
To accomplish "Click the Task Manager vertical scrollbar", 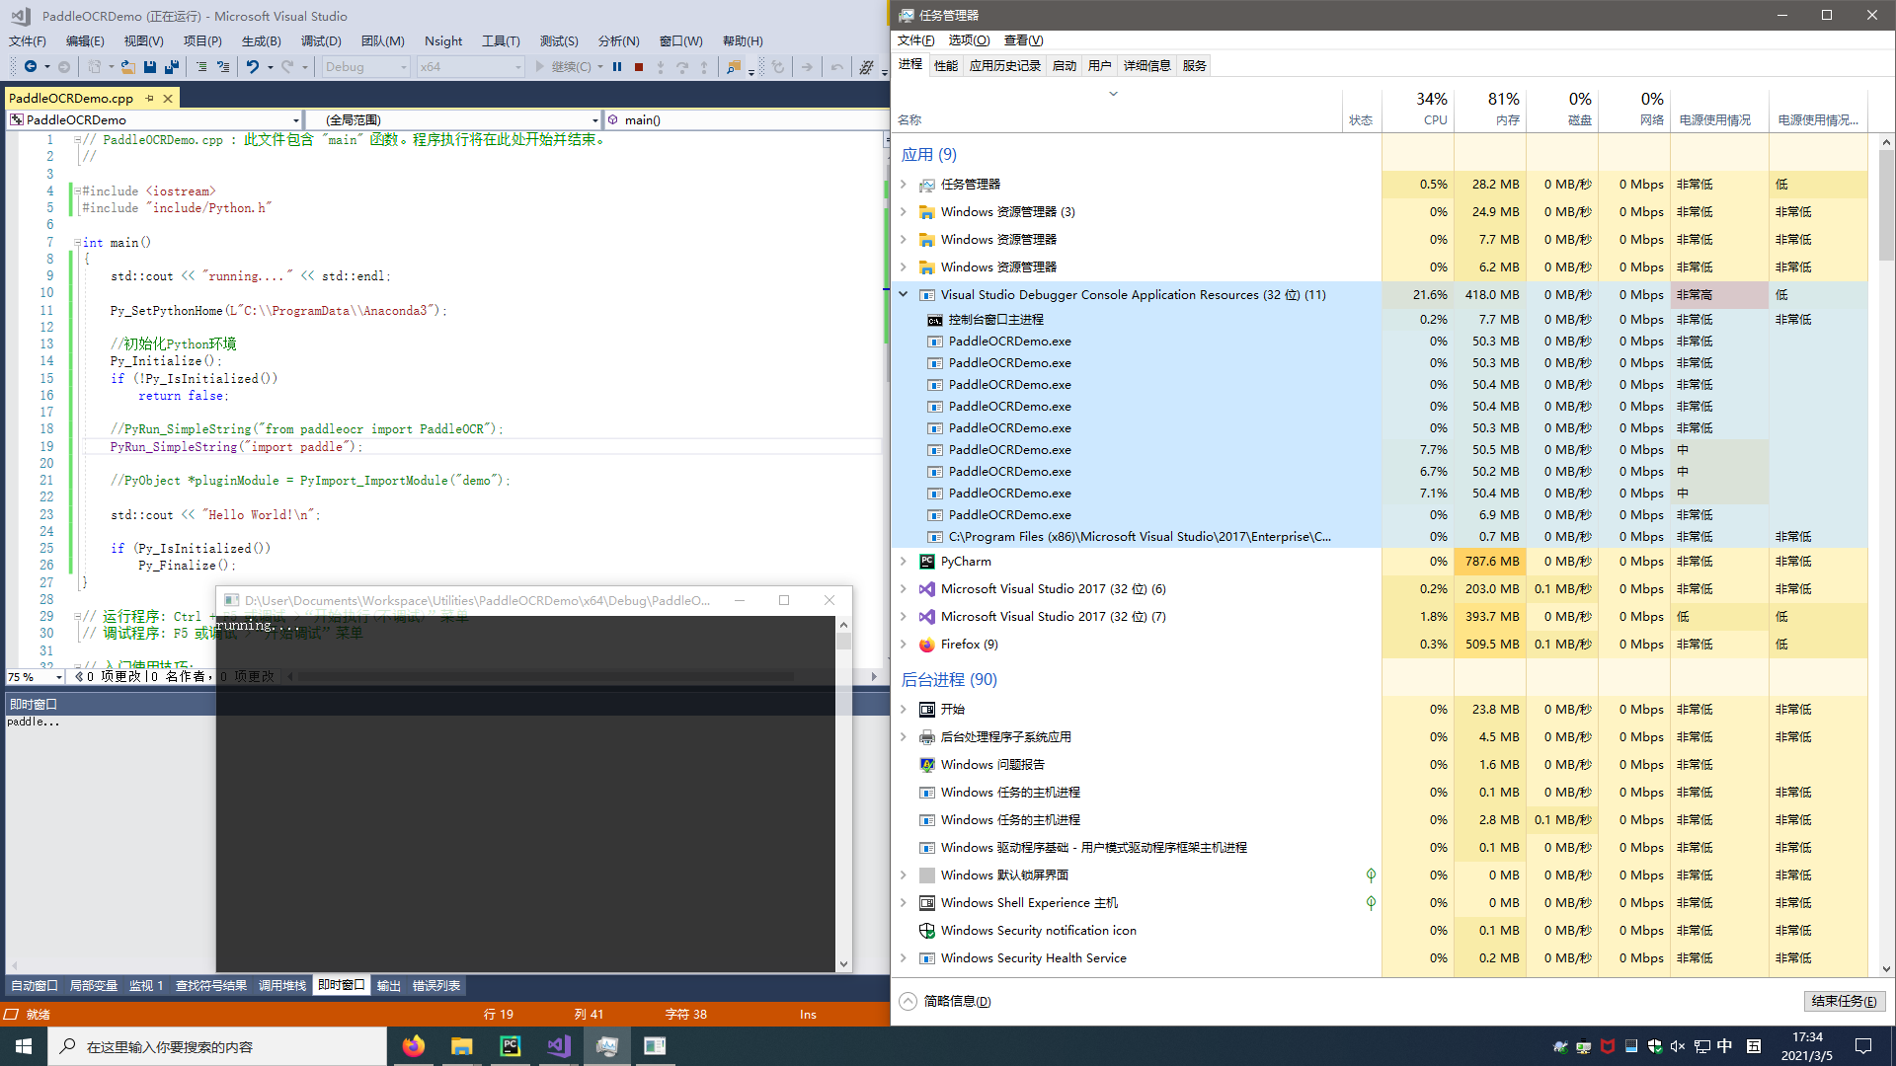I will (x=1886, y=207).
